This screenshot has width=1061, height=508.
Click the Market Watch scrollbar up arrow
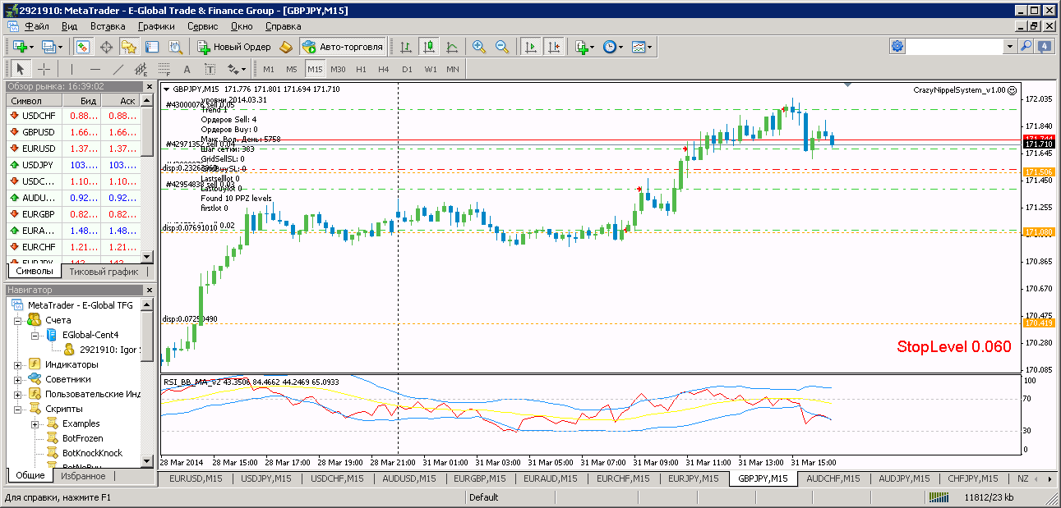point(148,100)
